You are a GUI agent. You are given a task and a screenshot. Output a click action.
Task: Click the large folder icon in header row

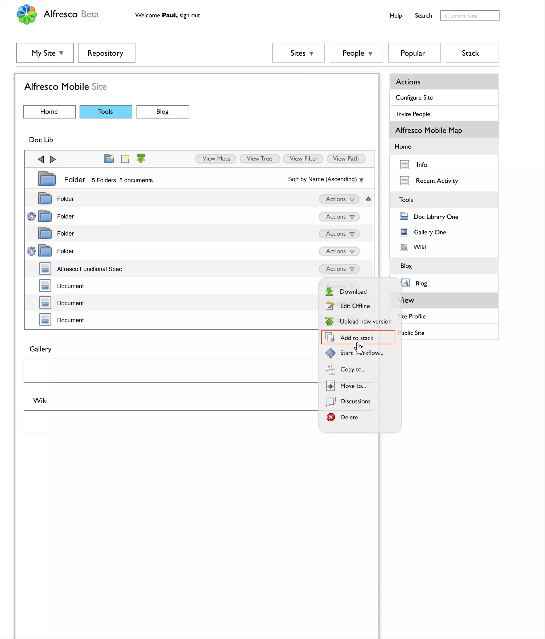pos(47,179)
